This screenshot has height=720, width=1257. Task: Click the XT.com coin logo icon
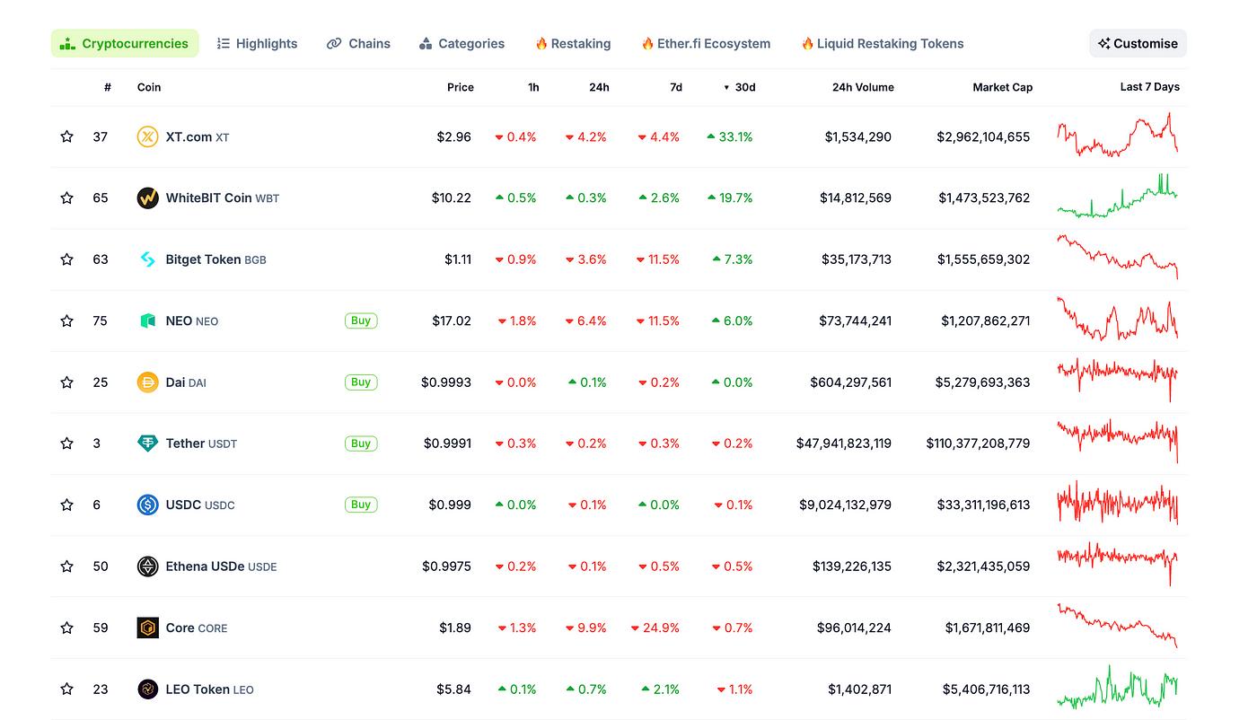[147, 136]
